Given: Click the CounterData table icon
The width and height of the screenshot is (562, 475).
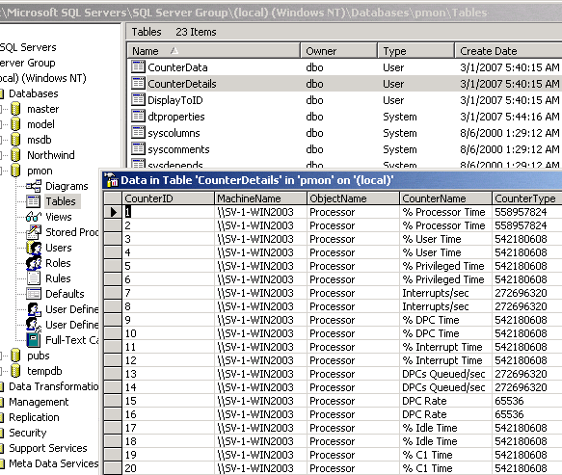Looking at the screenshot, I should click(x=138, y=67).
